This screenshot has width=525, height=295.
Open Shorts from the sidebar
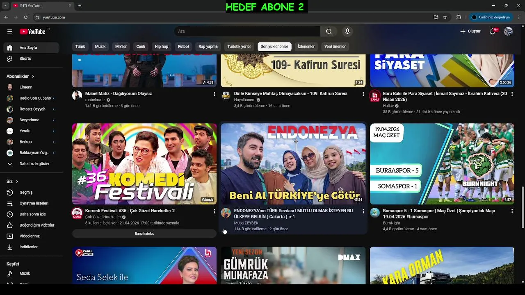pos(31,59)
